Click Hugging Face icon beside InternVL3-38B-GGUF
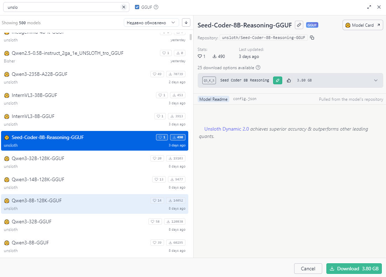386x277 pixels. (x=7, y=95)
